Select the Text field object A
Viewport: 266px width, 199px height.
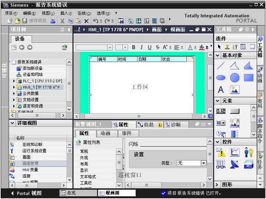point(221,90)
